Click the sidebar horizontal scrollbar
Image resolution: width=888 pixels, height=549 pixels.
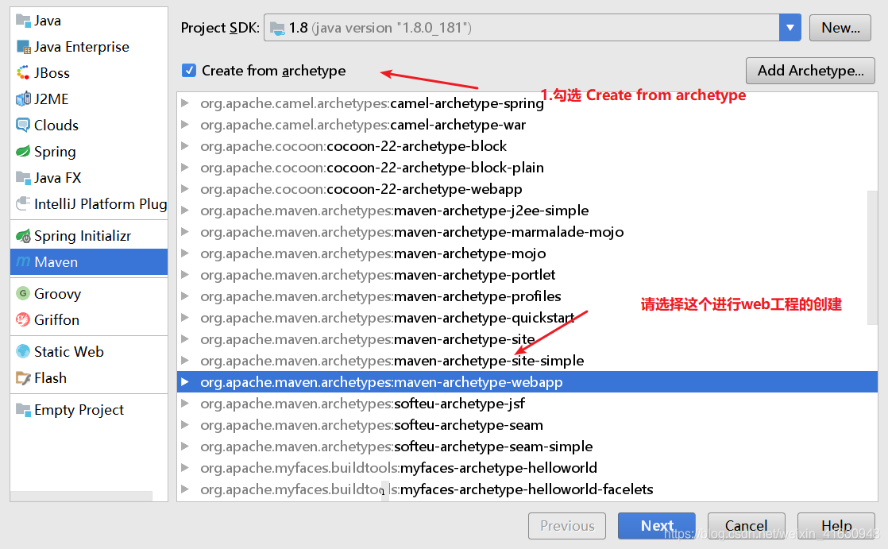click(x=82, y=496)
